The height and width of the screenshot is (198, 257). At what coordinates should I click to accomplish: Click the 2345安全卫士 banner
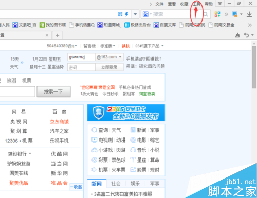126,112
